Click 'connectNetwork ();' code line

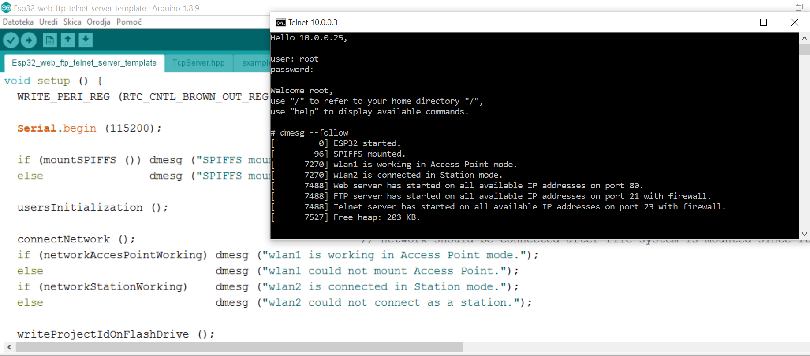coord(76,239)
